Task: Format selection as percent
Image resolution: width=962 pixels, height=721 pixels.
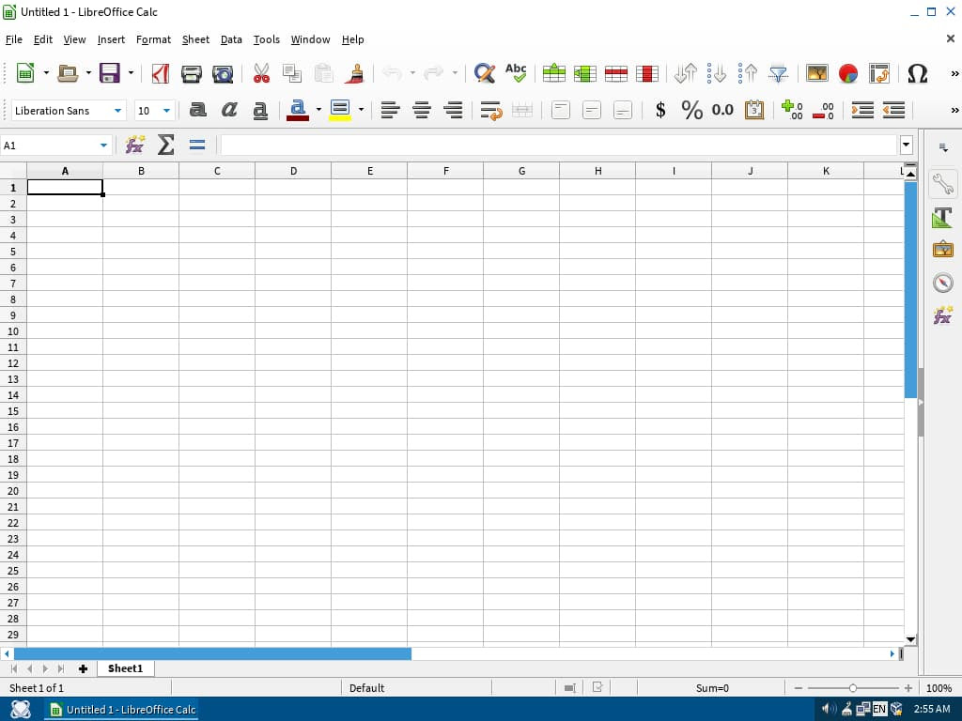Action: point(691,110)
